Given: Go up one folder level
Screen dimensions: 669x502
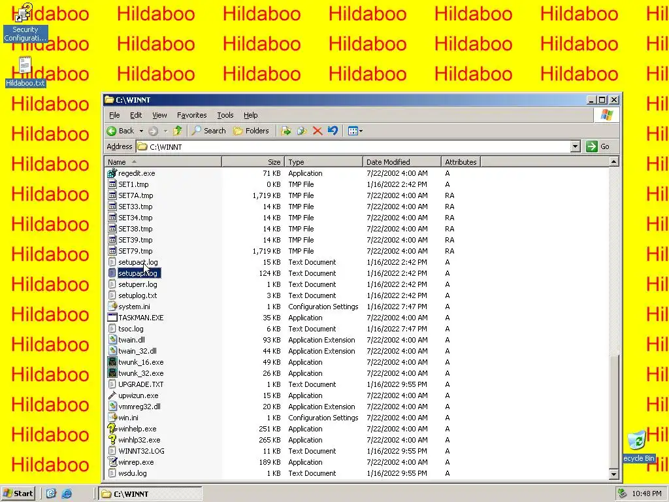Looking at the screenshot, I should [x=178, y=131].
